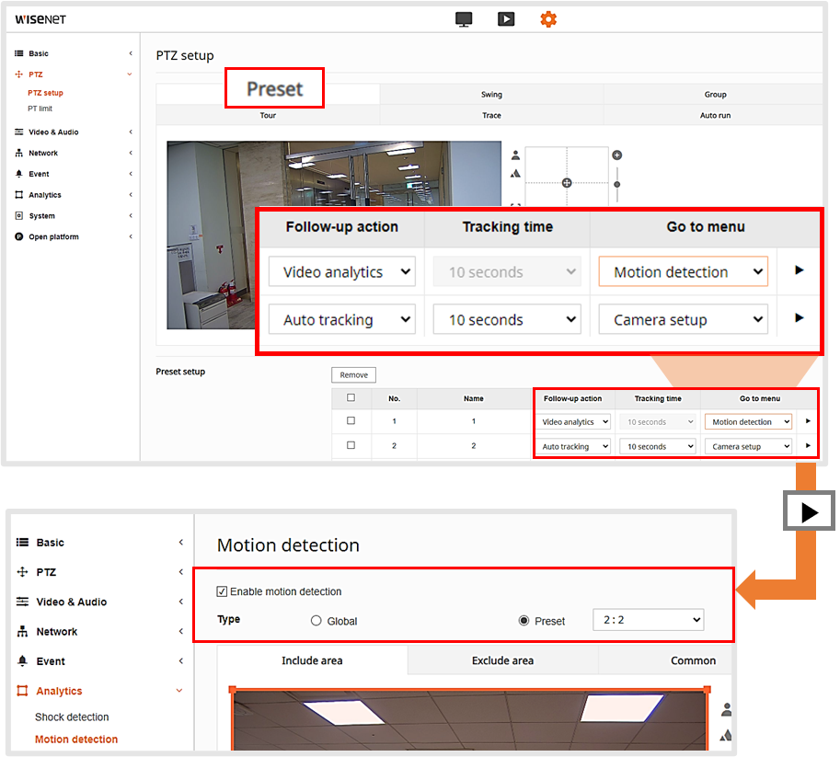This screenshot has height=757, width=840.
Task: Click the orange settings gear icon
Action: point(548,18)
